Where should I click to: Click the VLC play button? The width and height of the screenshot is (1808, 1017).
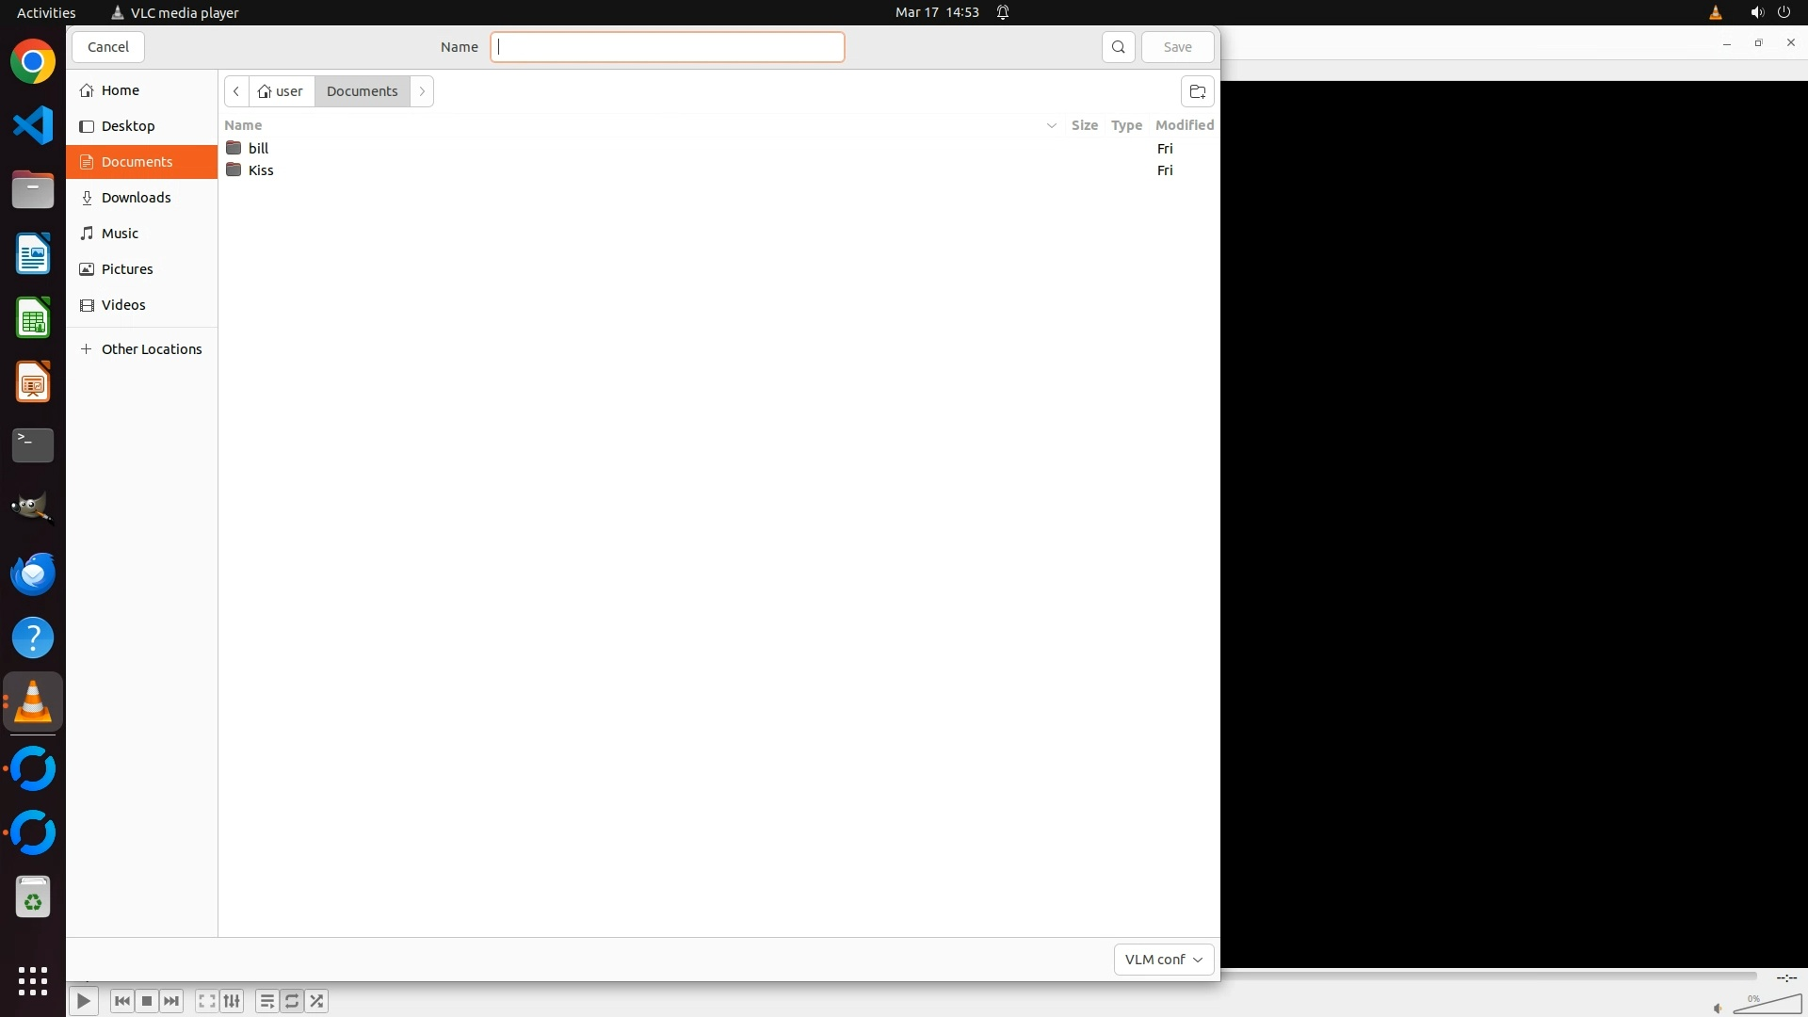click(83, 1001)
